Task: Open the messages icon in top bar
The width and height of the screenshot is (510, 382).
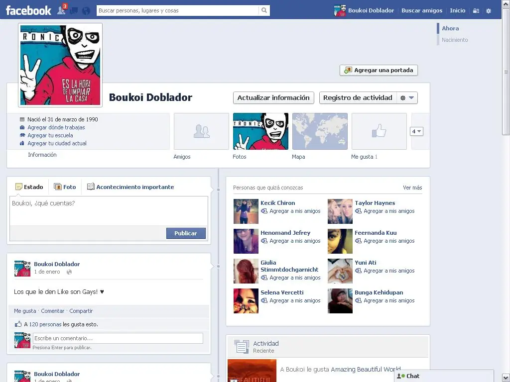Action: [x=74, y=11]
